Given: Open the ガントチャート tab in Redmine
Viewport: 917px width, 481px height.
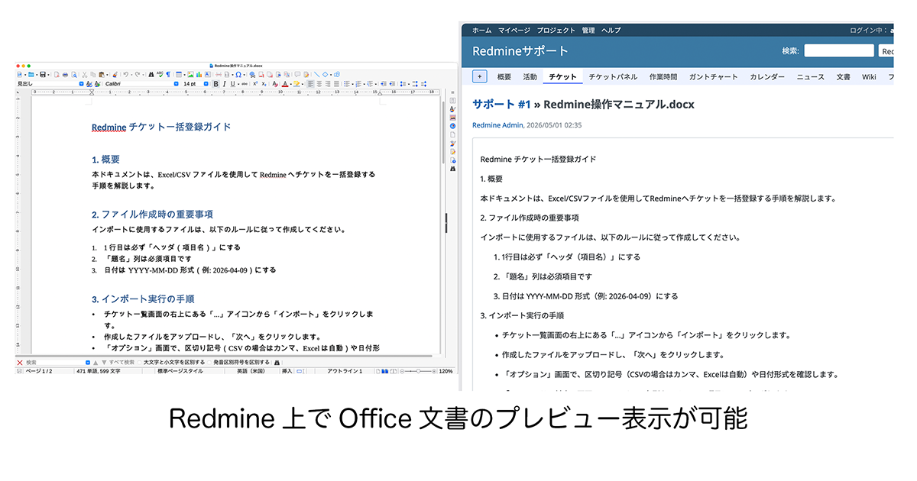Looking at the screenshot, I should tap(714, 77).
